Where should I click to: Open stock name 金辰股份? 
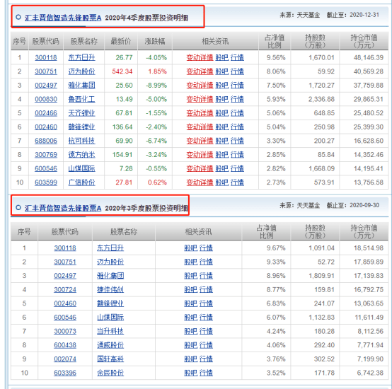coord(110,373)
